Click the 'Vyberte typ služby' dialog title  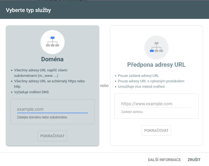click(x=28, y=10)
